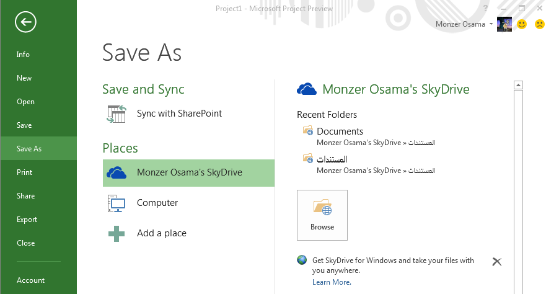Open the Help question mark icon
The width and height of the screenshot is (546, 294).
pyautogui.click(x=485, y=9)
